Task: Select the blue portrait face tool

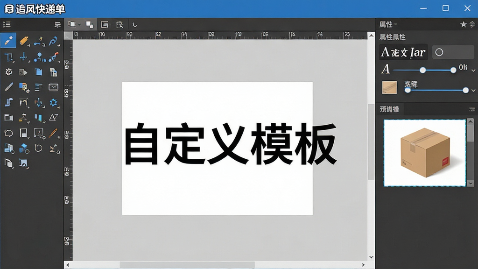Action: pos(24,87)
